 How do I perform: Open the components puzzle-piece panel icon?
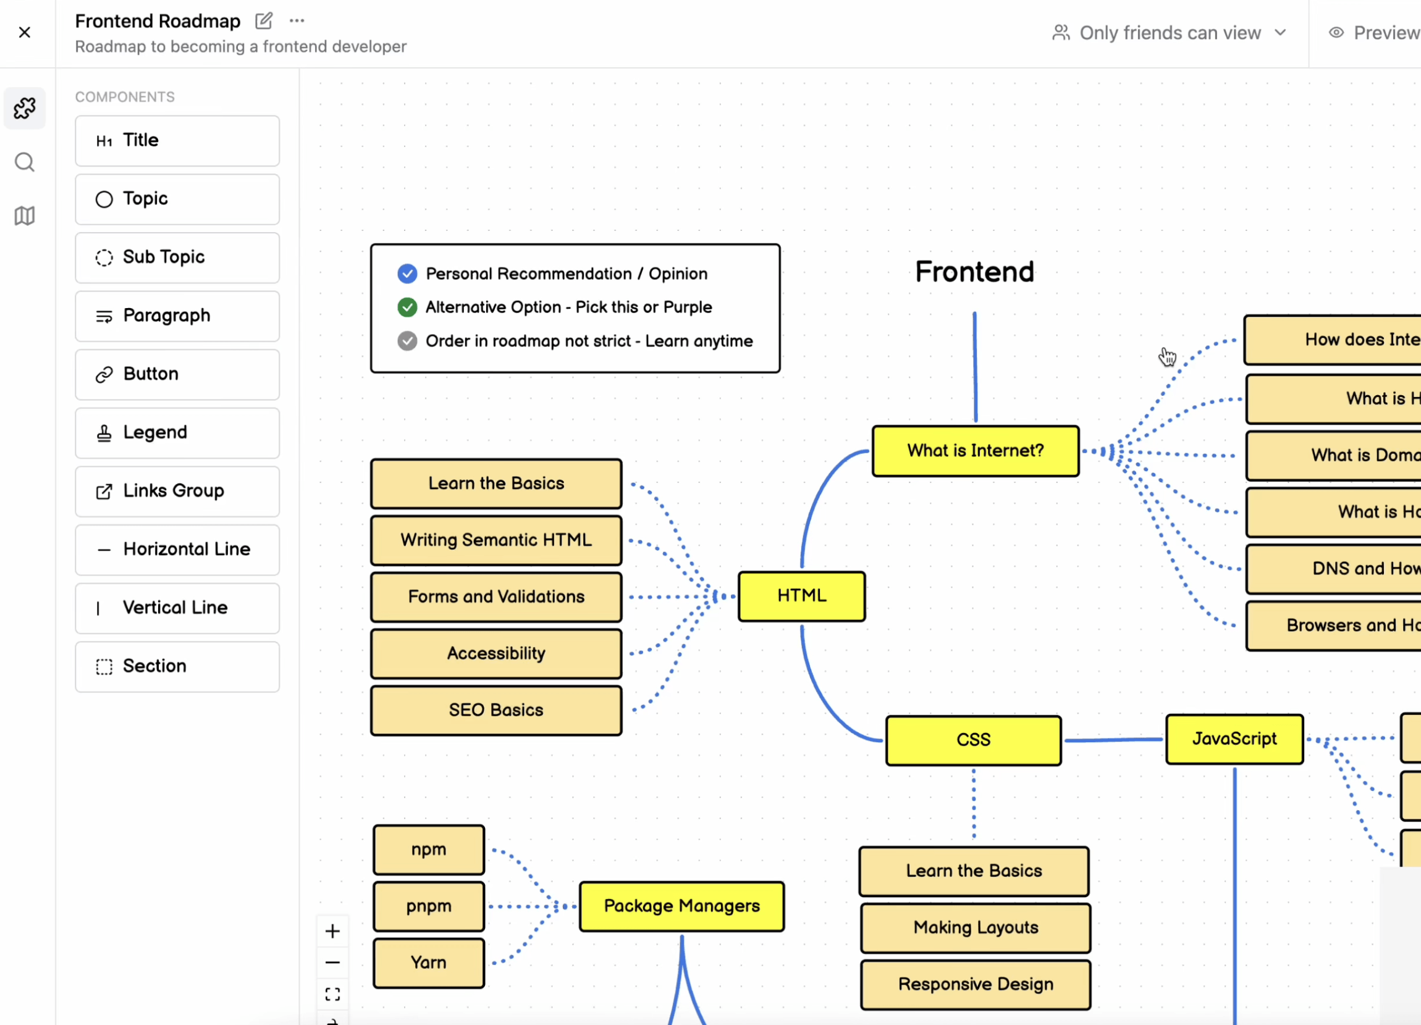25,108
